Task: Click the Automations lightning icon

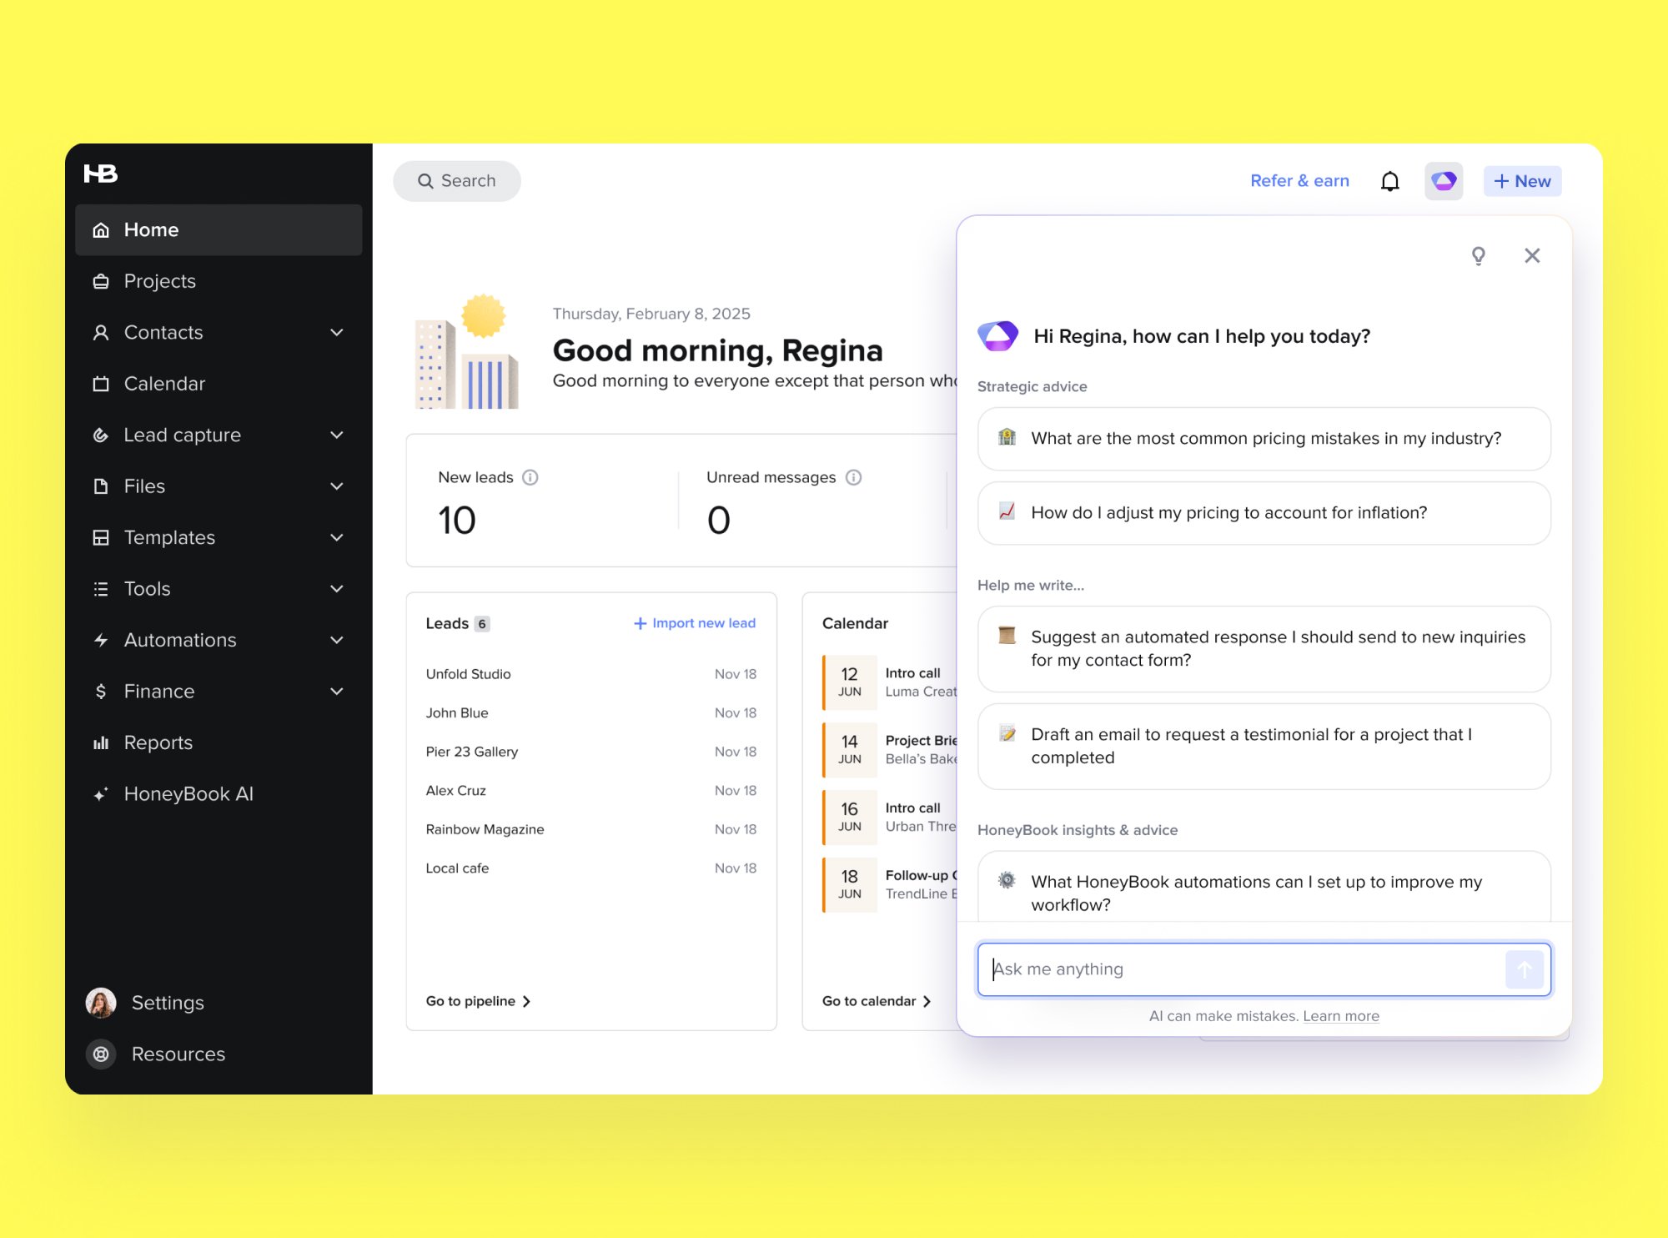Action: click(101, 641)
